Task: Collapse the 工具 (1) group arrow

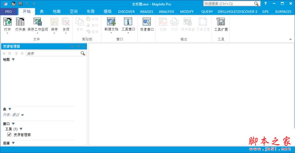Action: point(21,129)
